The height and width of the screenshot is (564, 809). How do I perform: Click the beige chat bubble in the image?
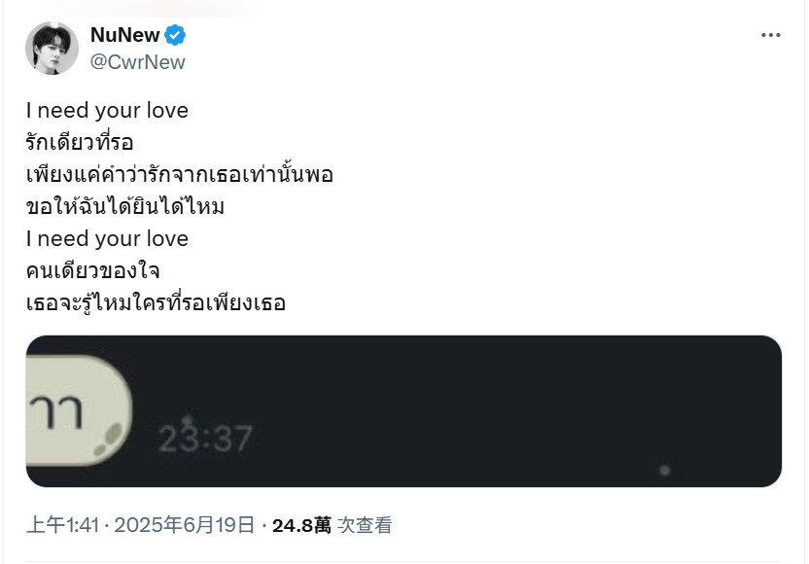pos(79,410)
